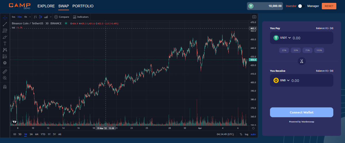Viewport: 345px width, 143px height.
Task: Select the 5D date range
Action: [x=20, y=134]
